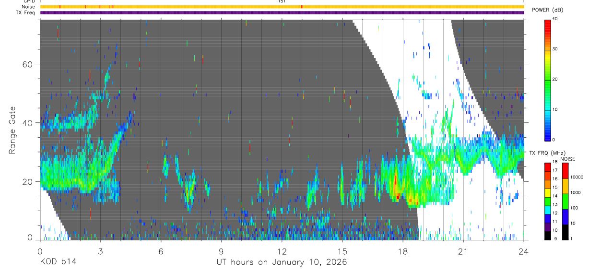Click the cyan swatch in the TX FRQ legend
589x272 pixels.
click(548, 209)
